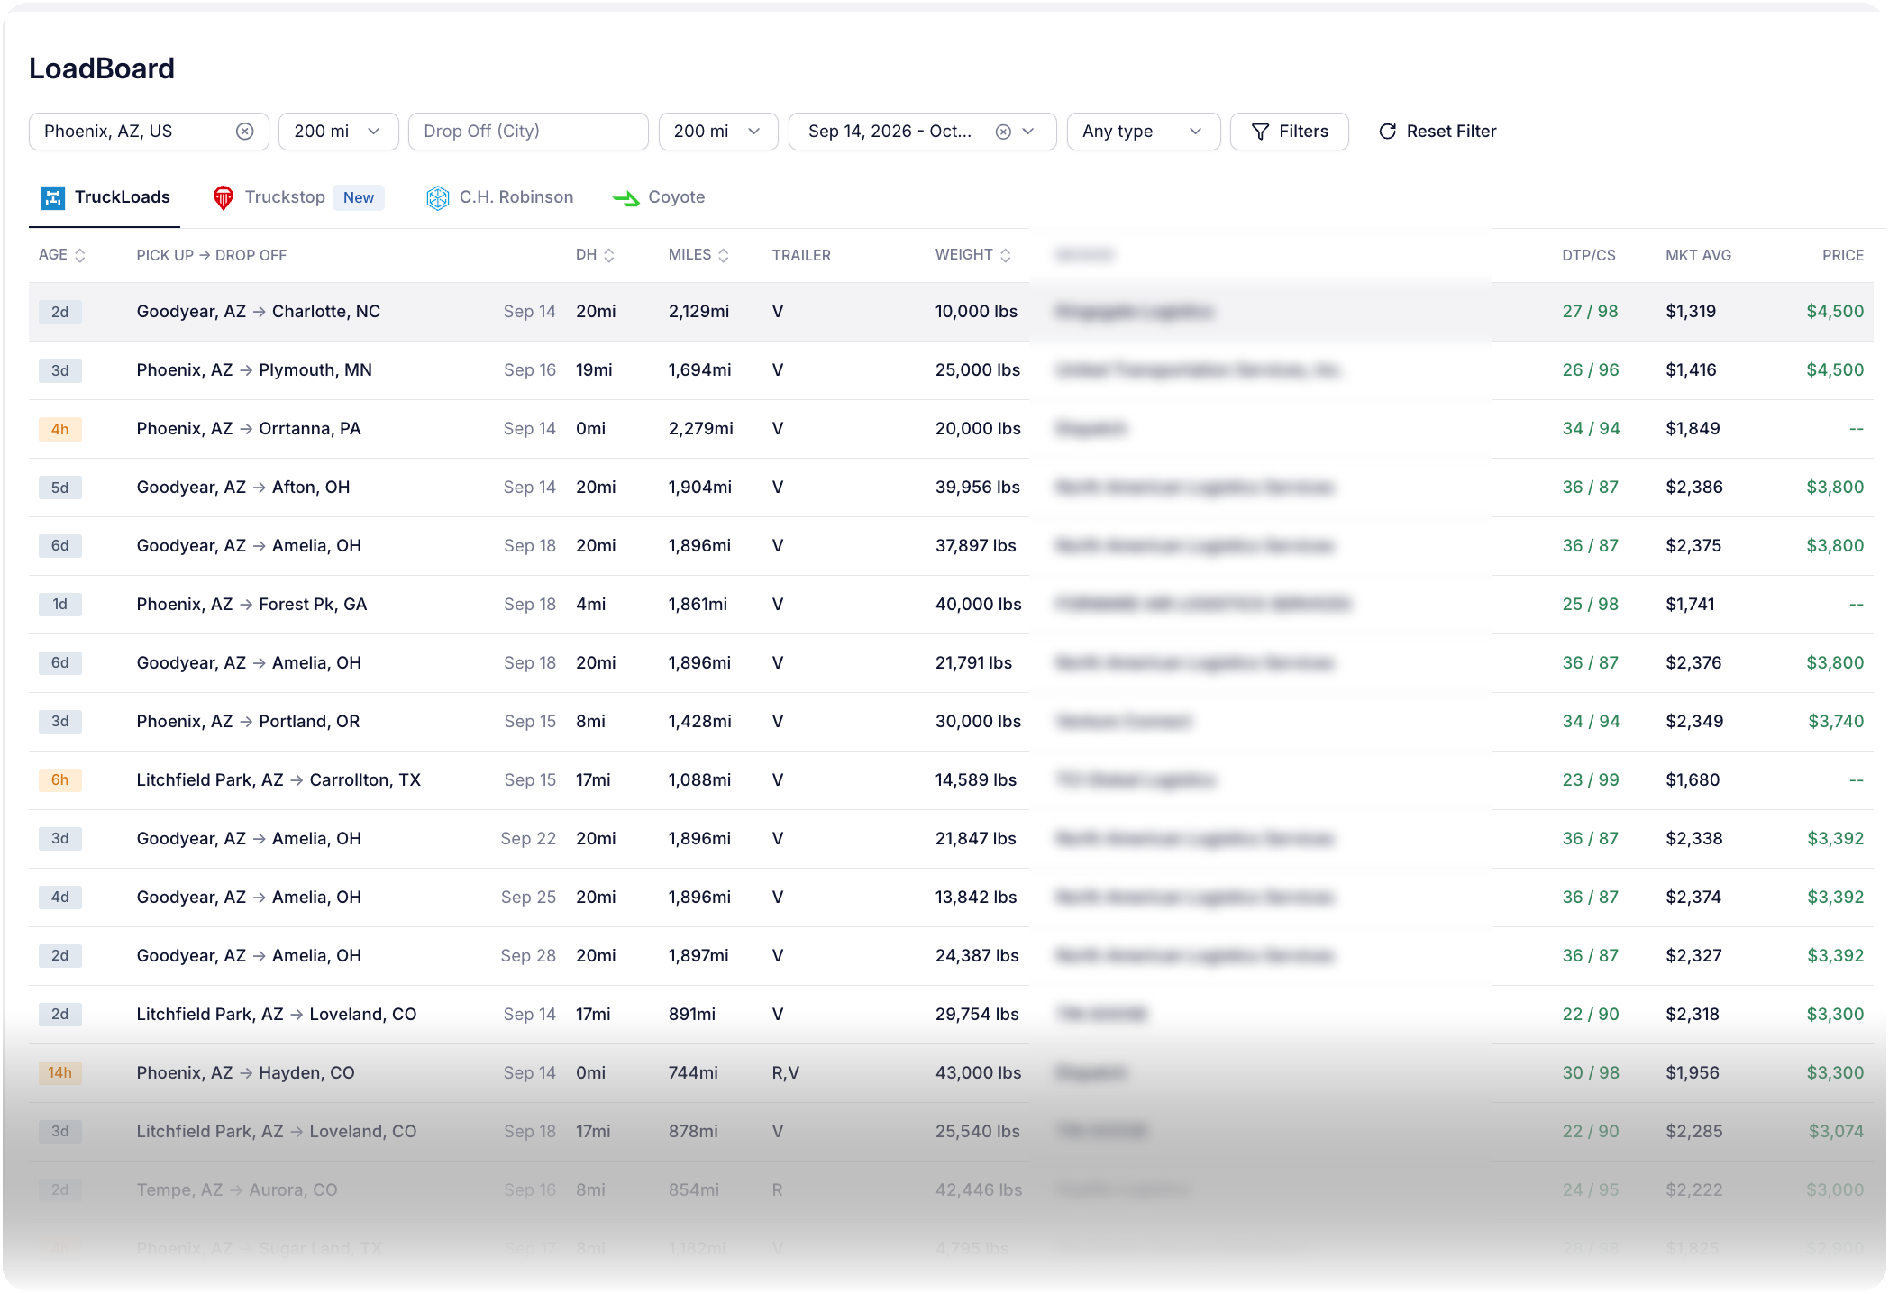
Task: Click the 39,956 lbs weight value
Action: coord(978,488)
